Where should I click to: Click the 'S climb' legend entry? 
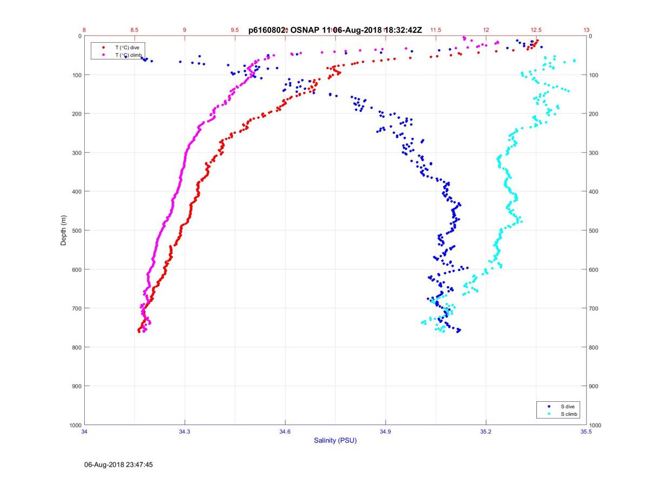pos(569,414)
